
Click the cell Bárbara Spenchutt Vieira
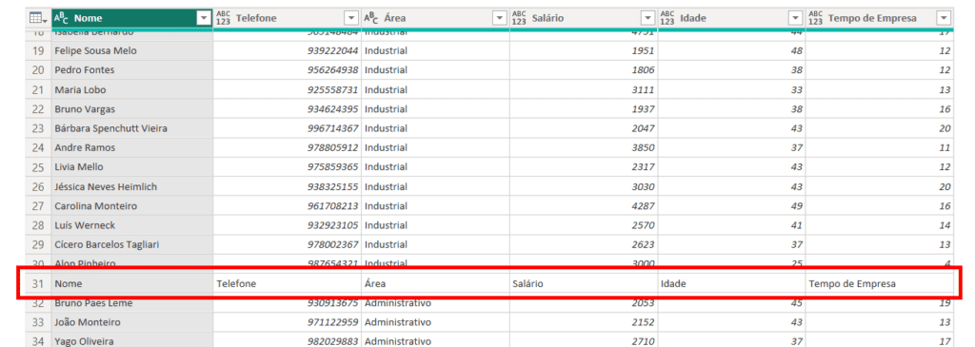coord(131,128)
